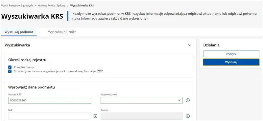Switch to Wyszukaj dłużnika tab

[x=62, y=32]
